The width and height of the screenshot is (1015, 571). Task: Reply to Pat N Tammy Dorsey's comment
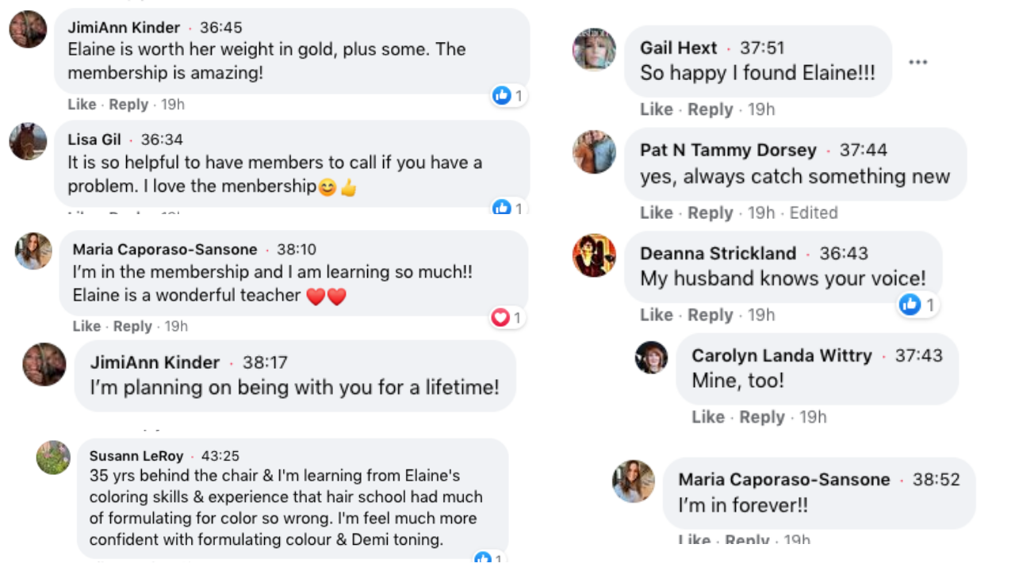coord(710,213)
